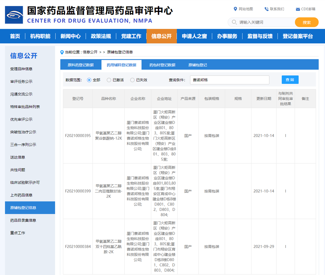This screenshot has width=325, height=275.
Task: Click the map pin icon beside 网站地图
Action: [x=235, y=9]
